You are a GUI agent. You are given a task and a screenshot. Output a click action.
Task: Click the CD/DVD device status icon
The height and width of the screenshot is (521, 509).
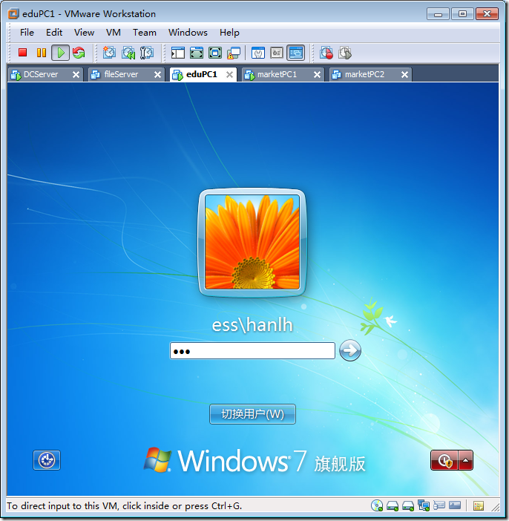377,505
